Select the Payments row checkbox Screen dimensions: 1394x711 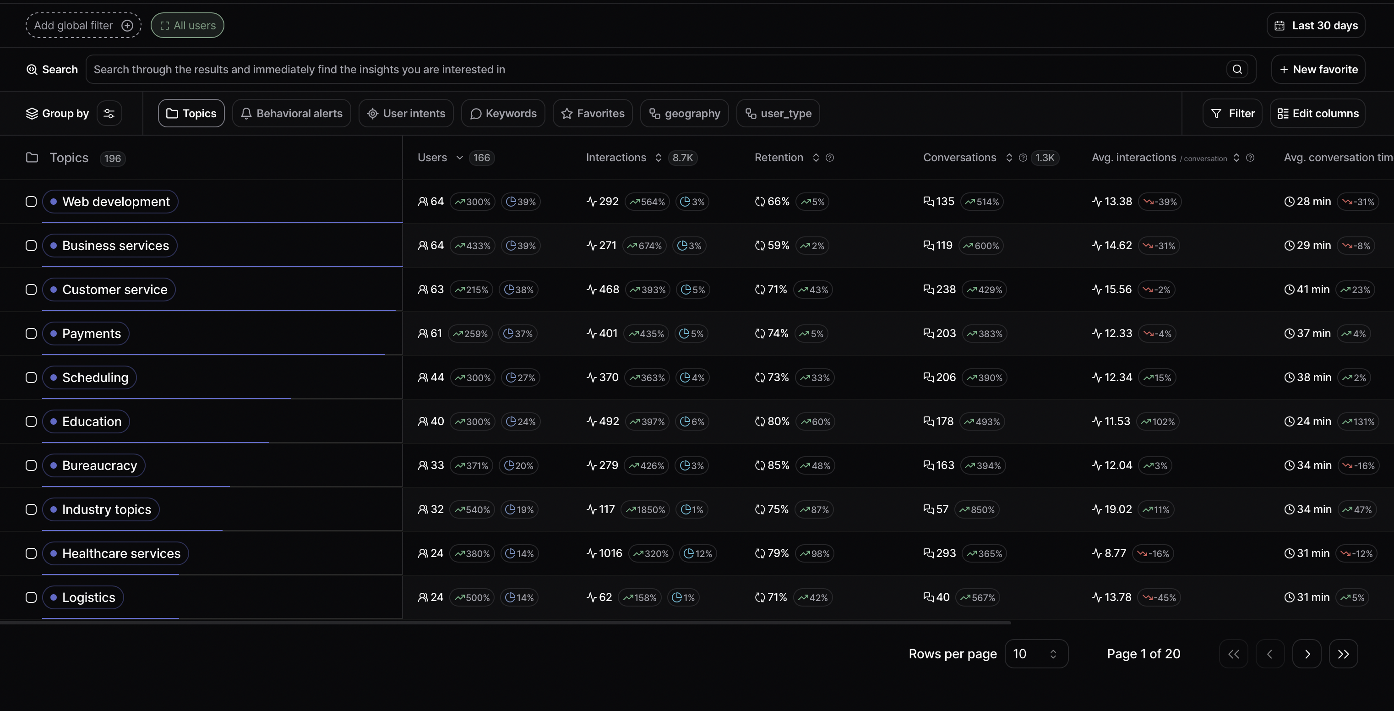32,334
